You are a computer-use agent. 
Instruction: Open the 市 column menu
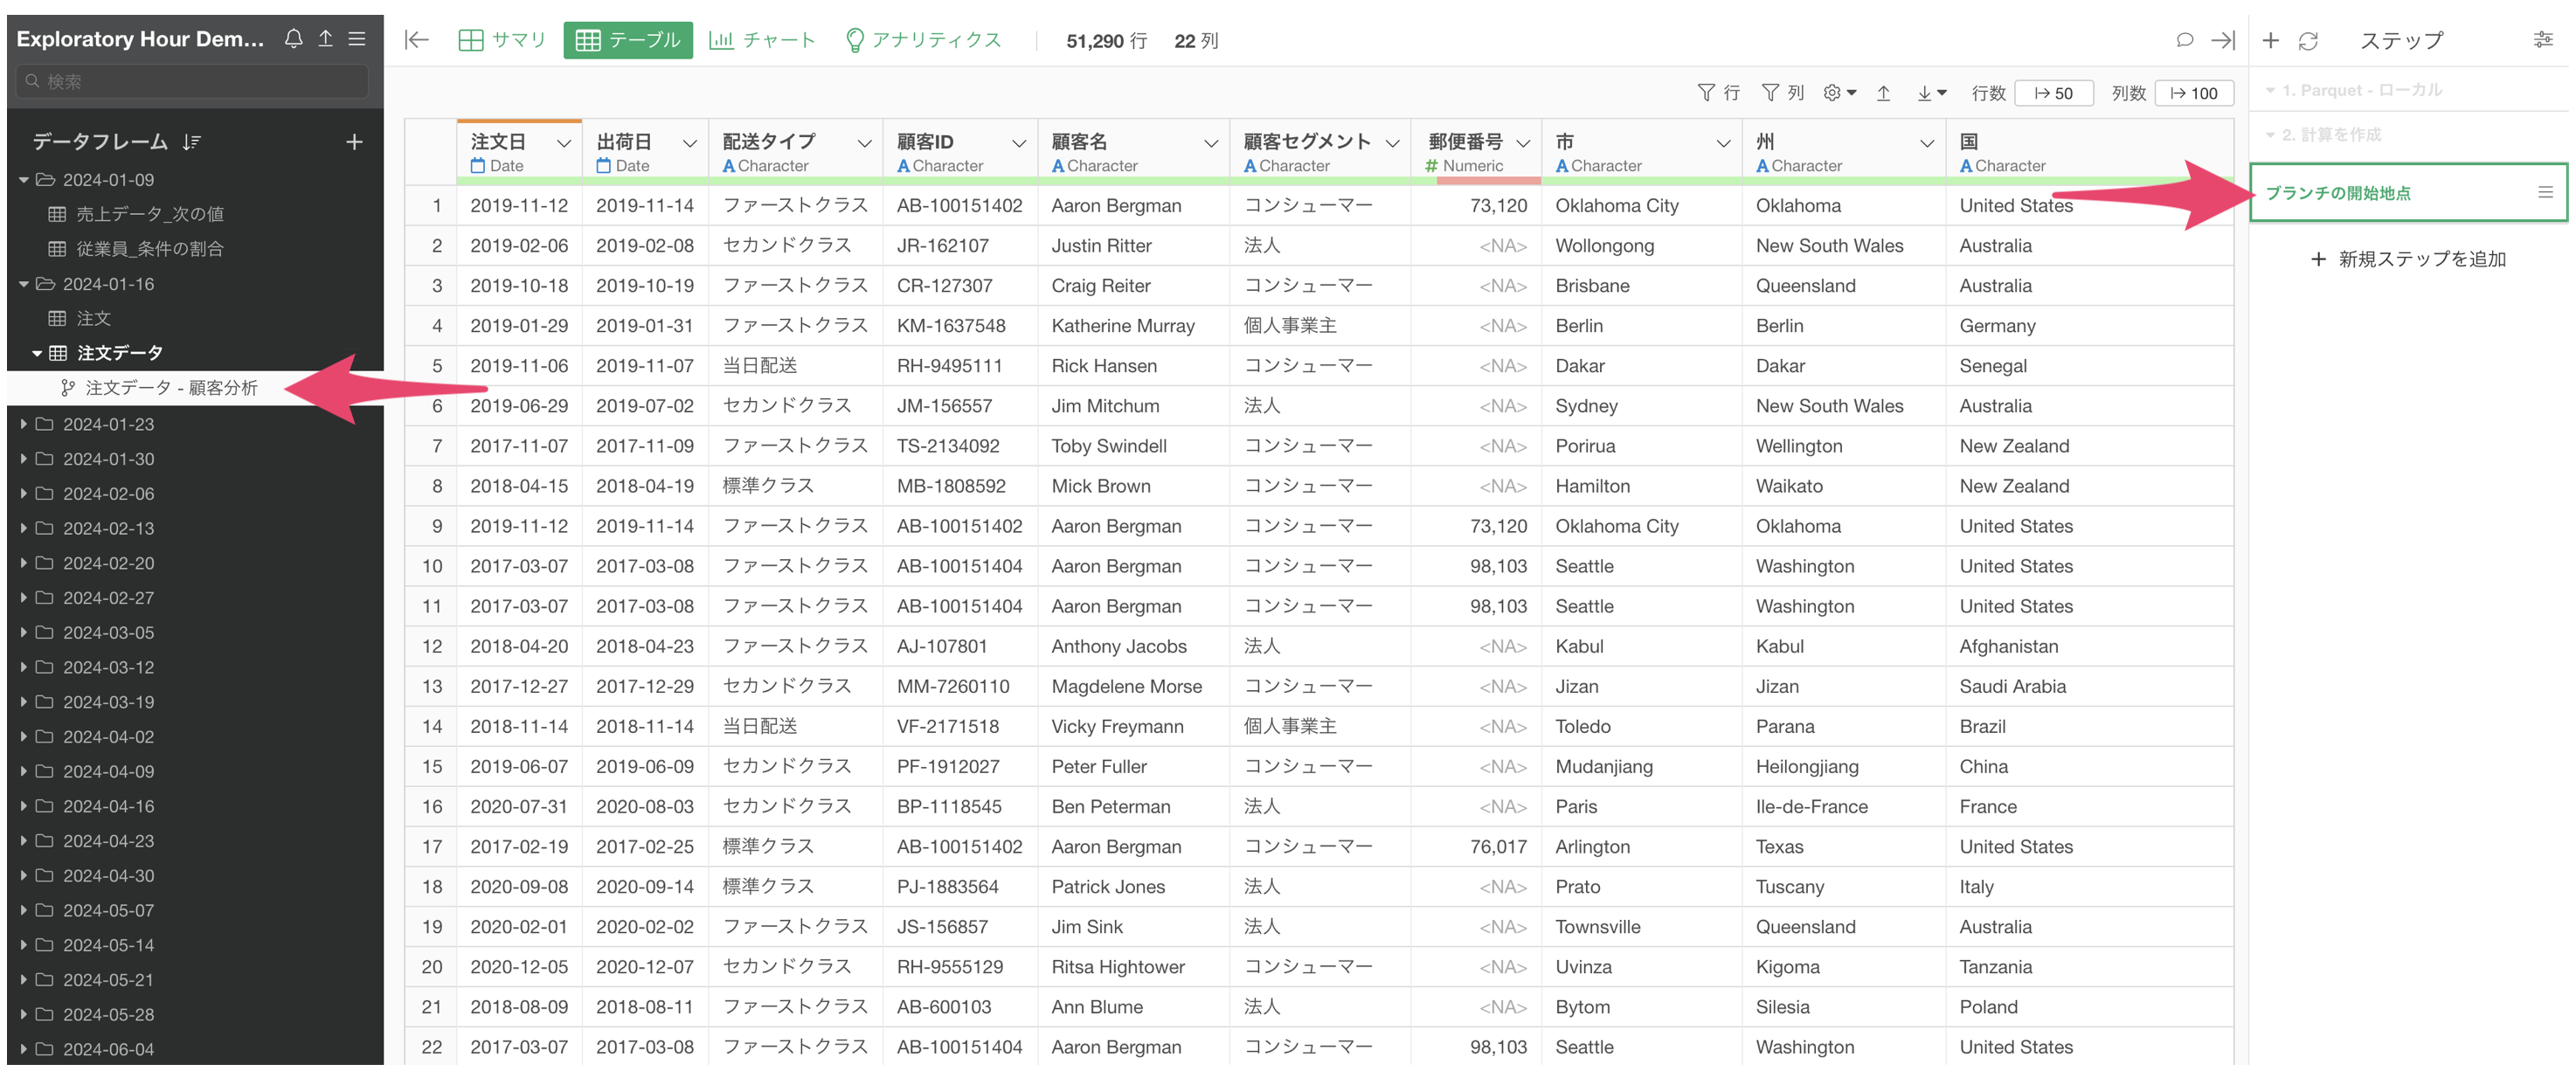click(x=1723, y=143)
